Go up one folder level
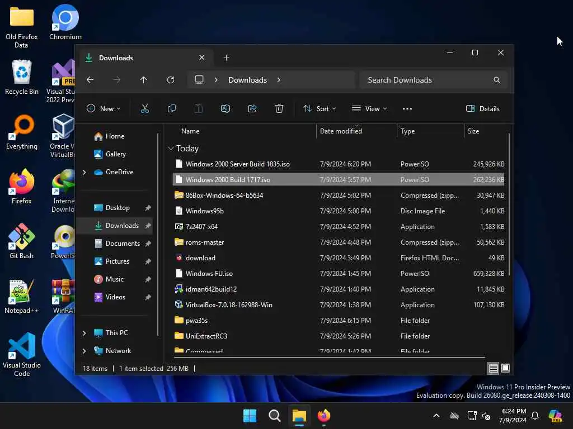573x429 pixels. coord(143,80)
